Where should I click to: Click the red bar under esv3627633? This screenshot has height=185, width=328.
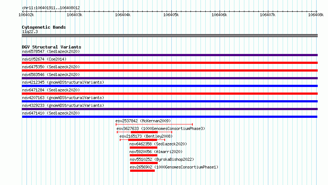144,132
